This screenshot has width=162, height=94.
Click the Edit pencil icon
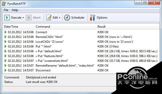[x=49, y=18]
